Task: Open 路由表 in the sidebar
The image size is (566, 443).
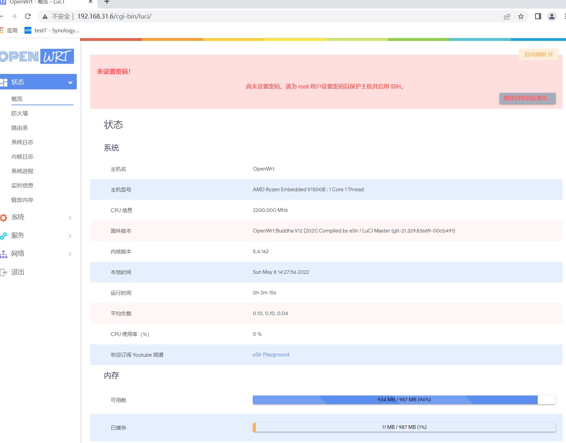Action: point(20,128)
